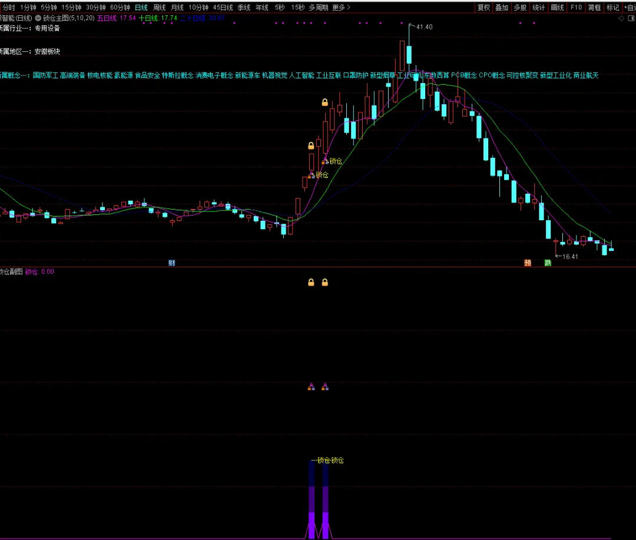The width and height of the screenshot is (636, 540).
Task: Select the 5秒 period tab
Action: 280,7
